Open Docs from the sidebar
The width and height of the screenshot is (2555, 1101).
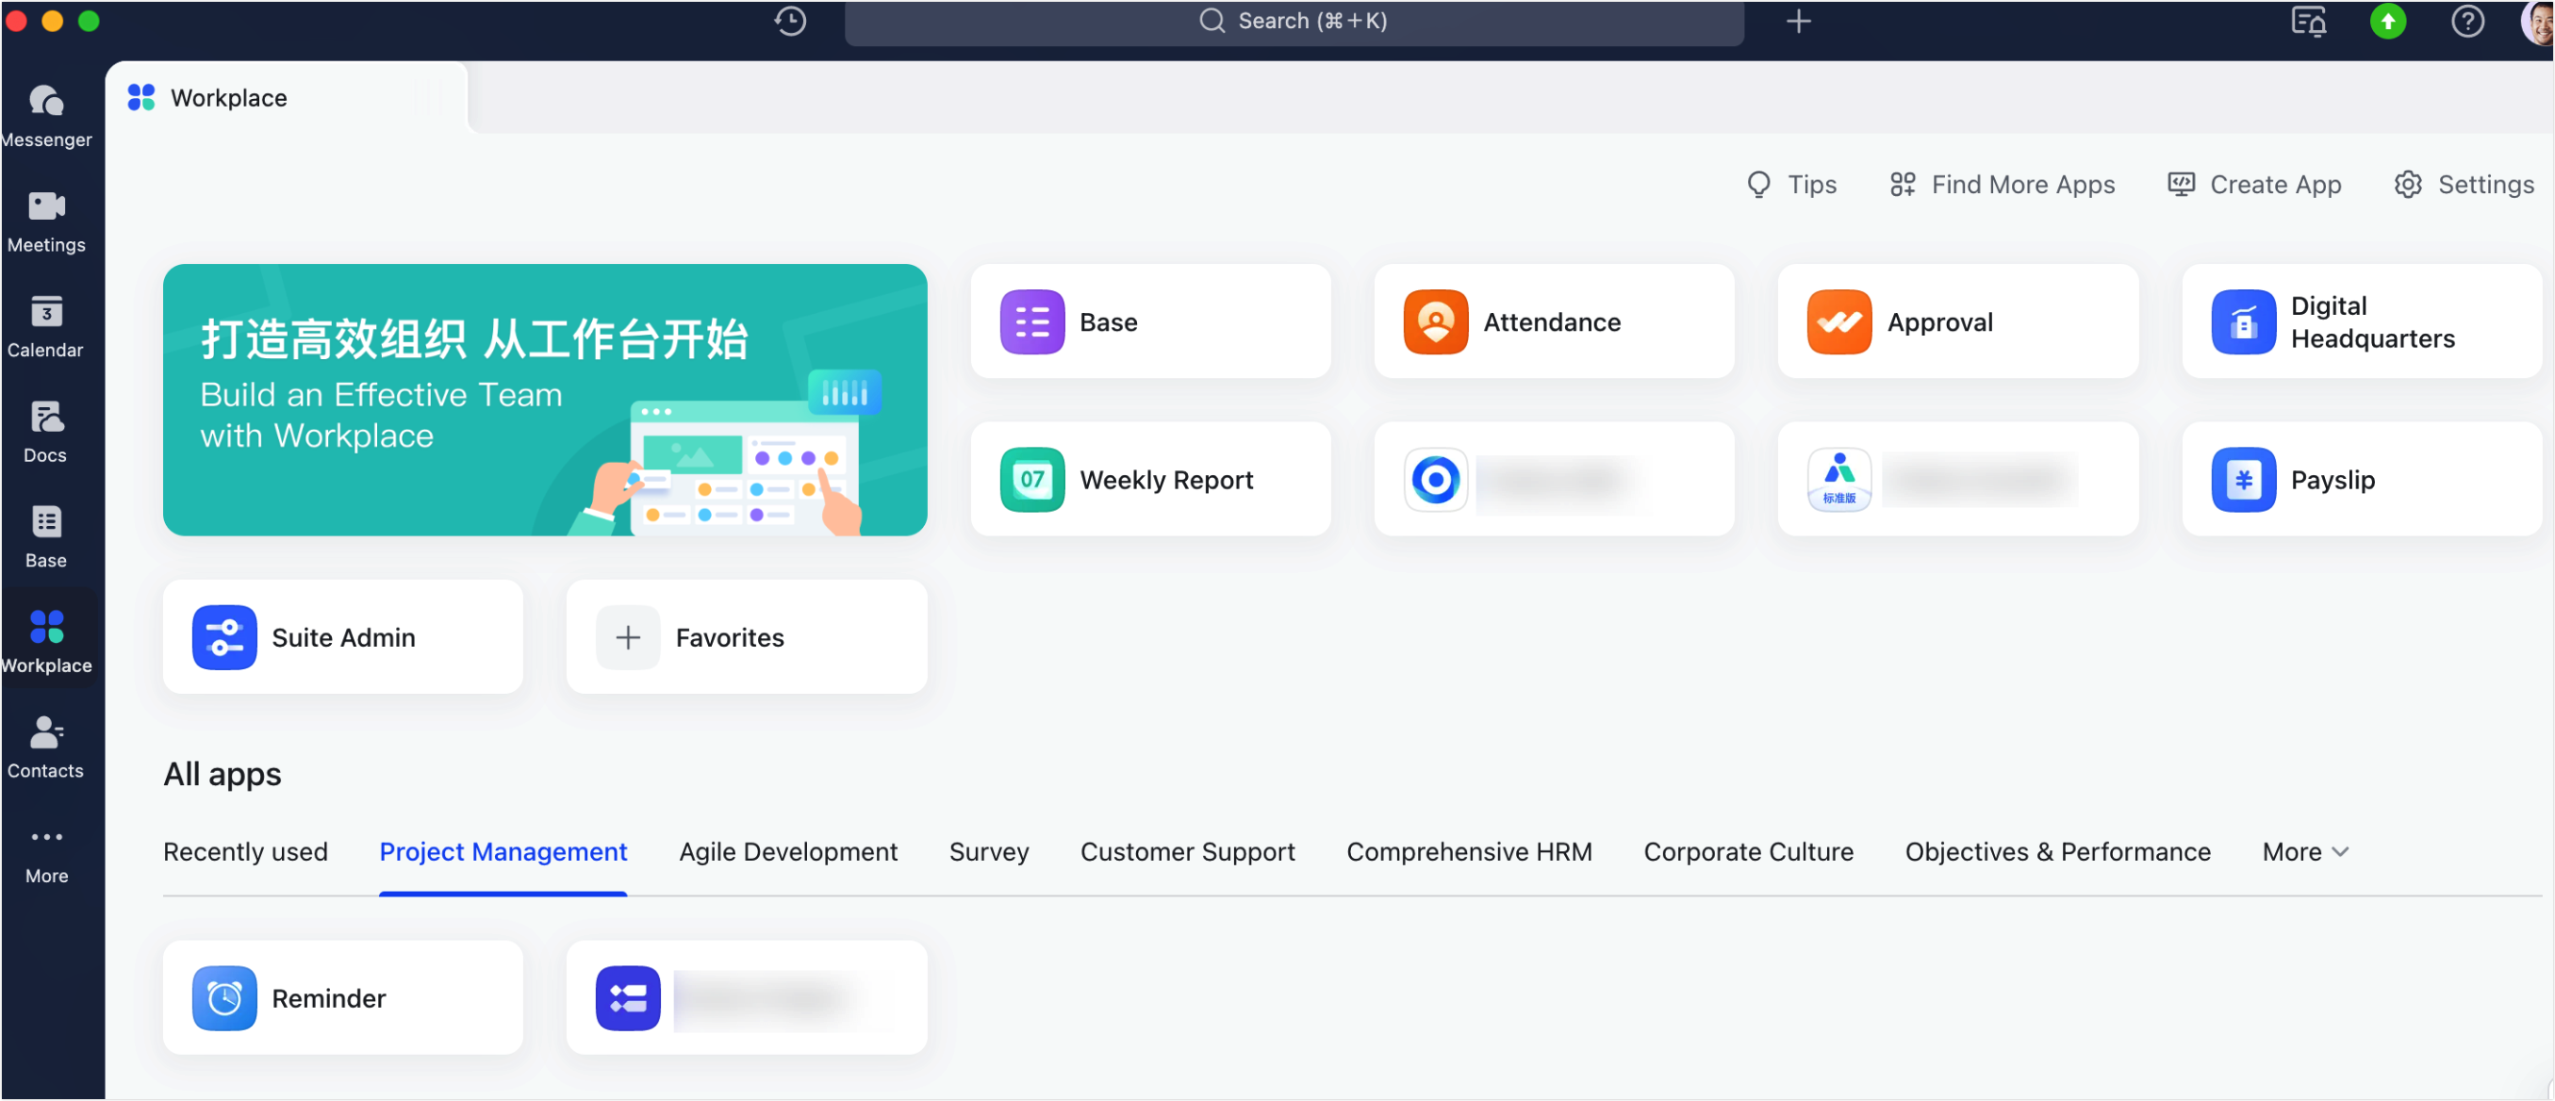[x=46, y=432]
